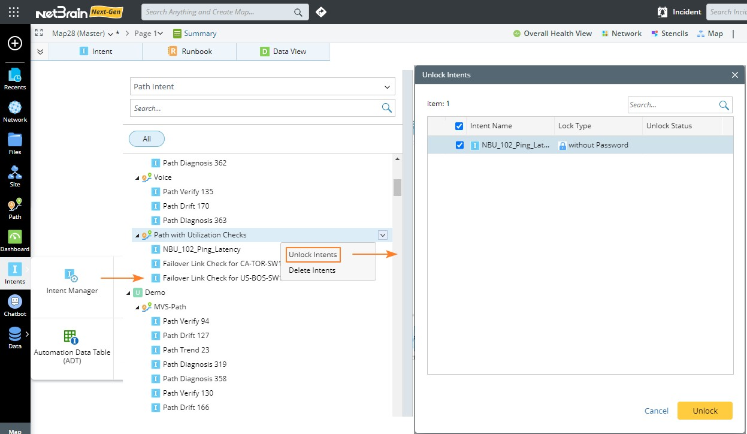
Task: Click the Intent Manager icon
Action: coord(71,276)
